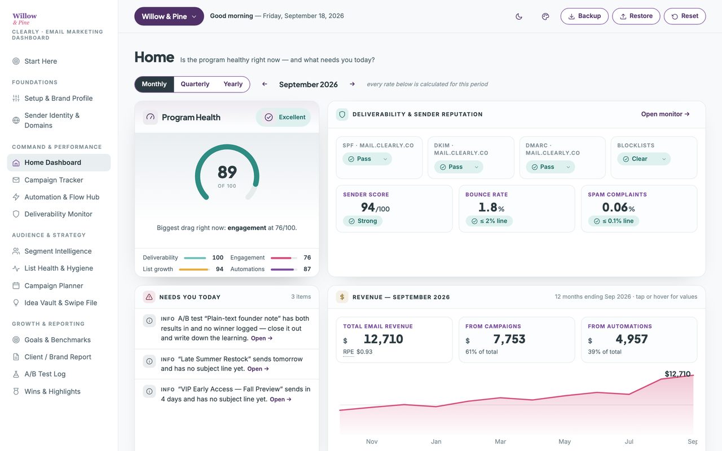Open the deliverability monitor link
This screenshot has height=451, width=722.
pos(666,114)
